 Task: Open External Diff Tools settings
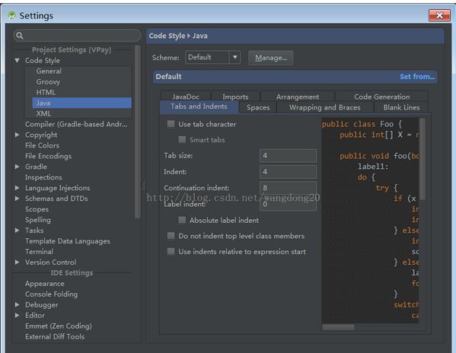(55, 337)
